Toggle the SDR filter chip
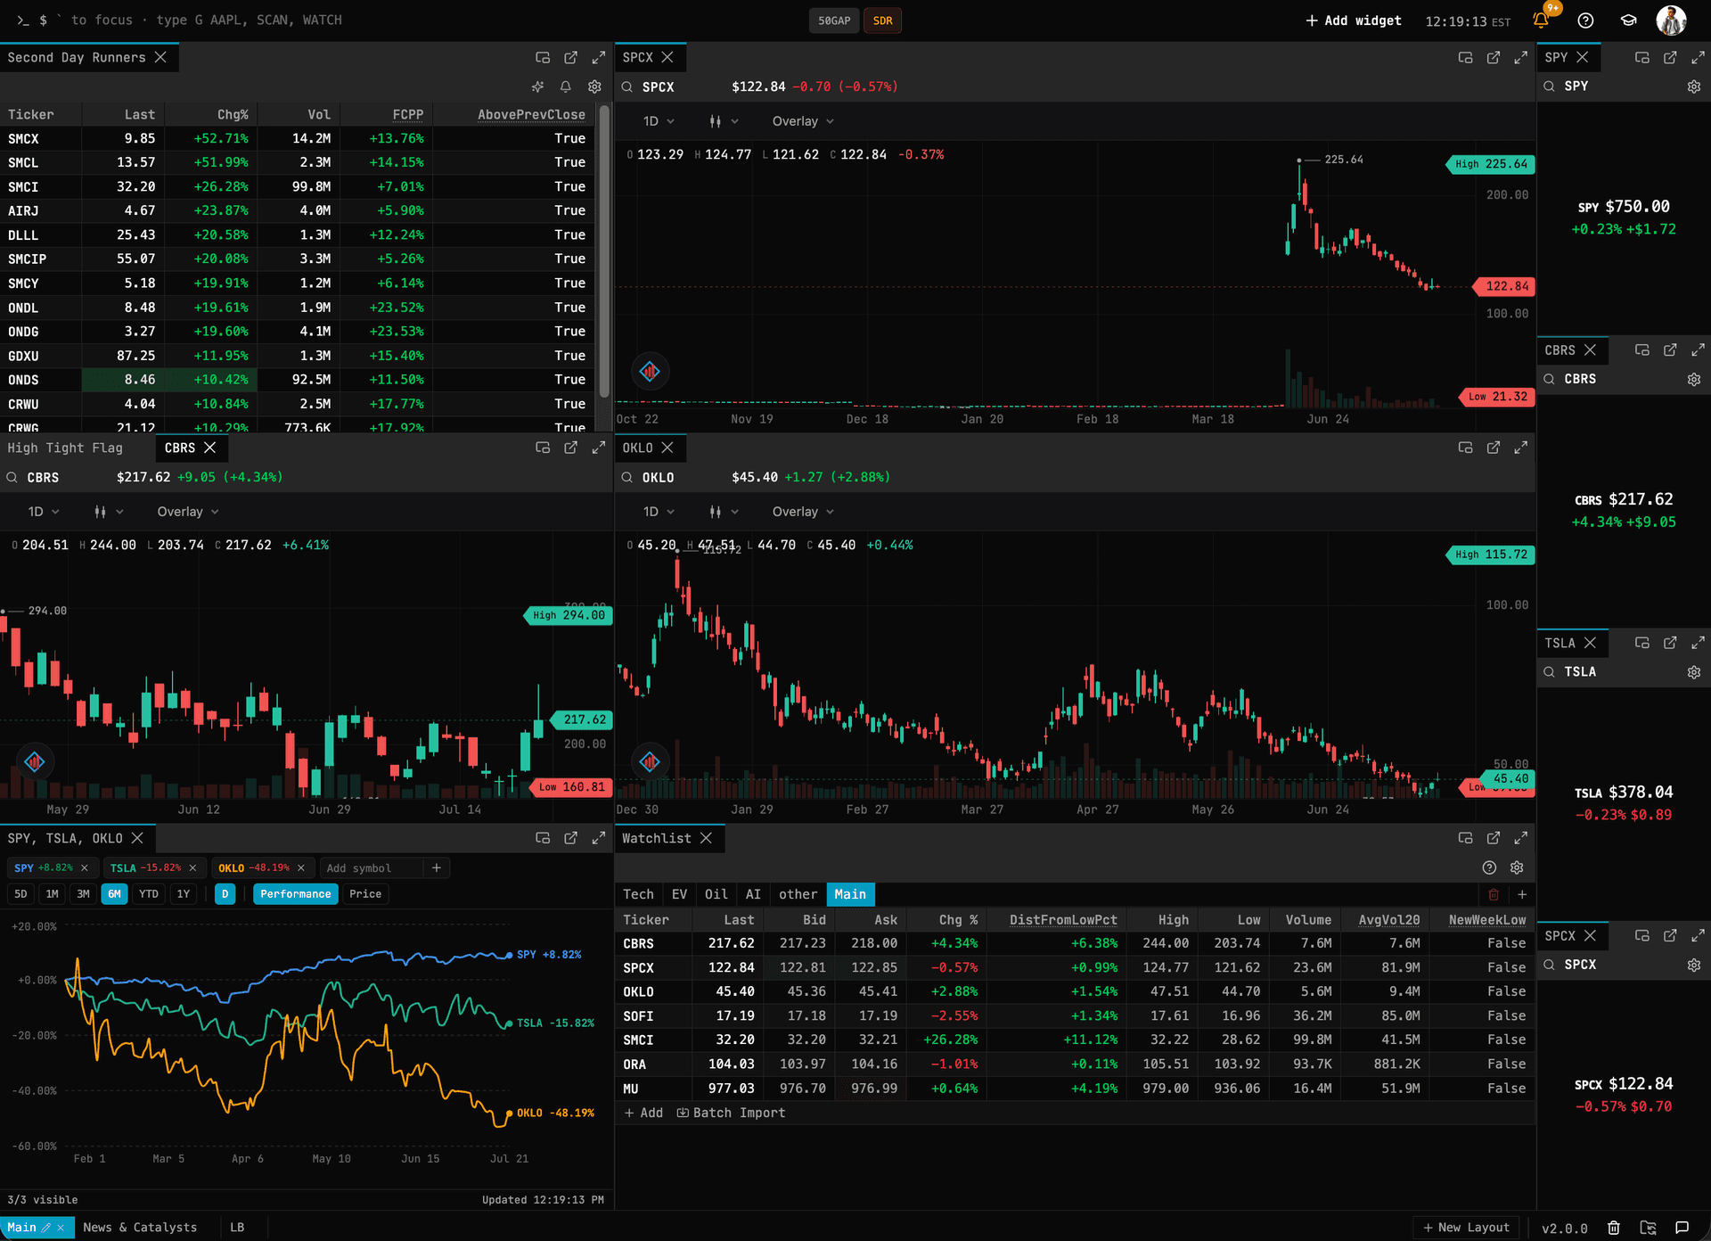 coord(882,21)
